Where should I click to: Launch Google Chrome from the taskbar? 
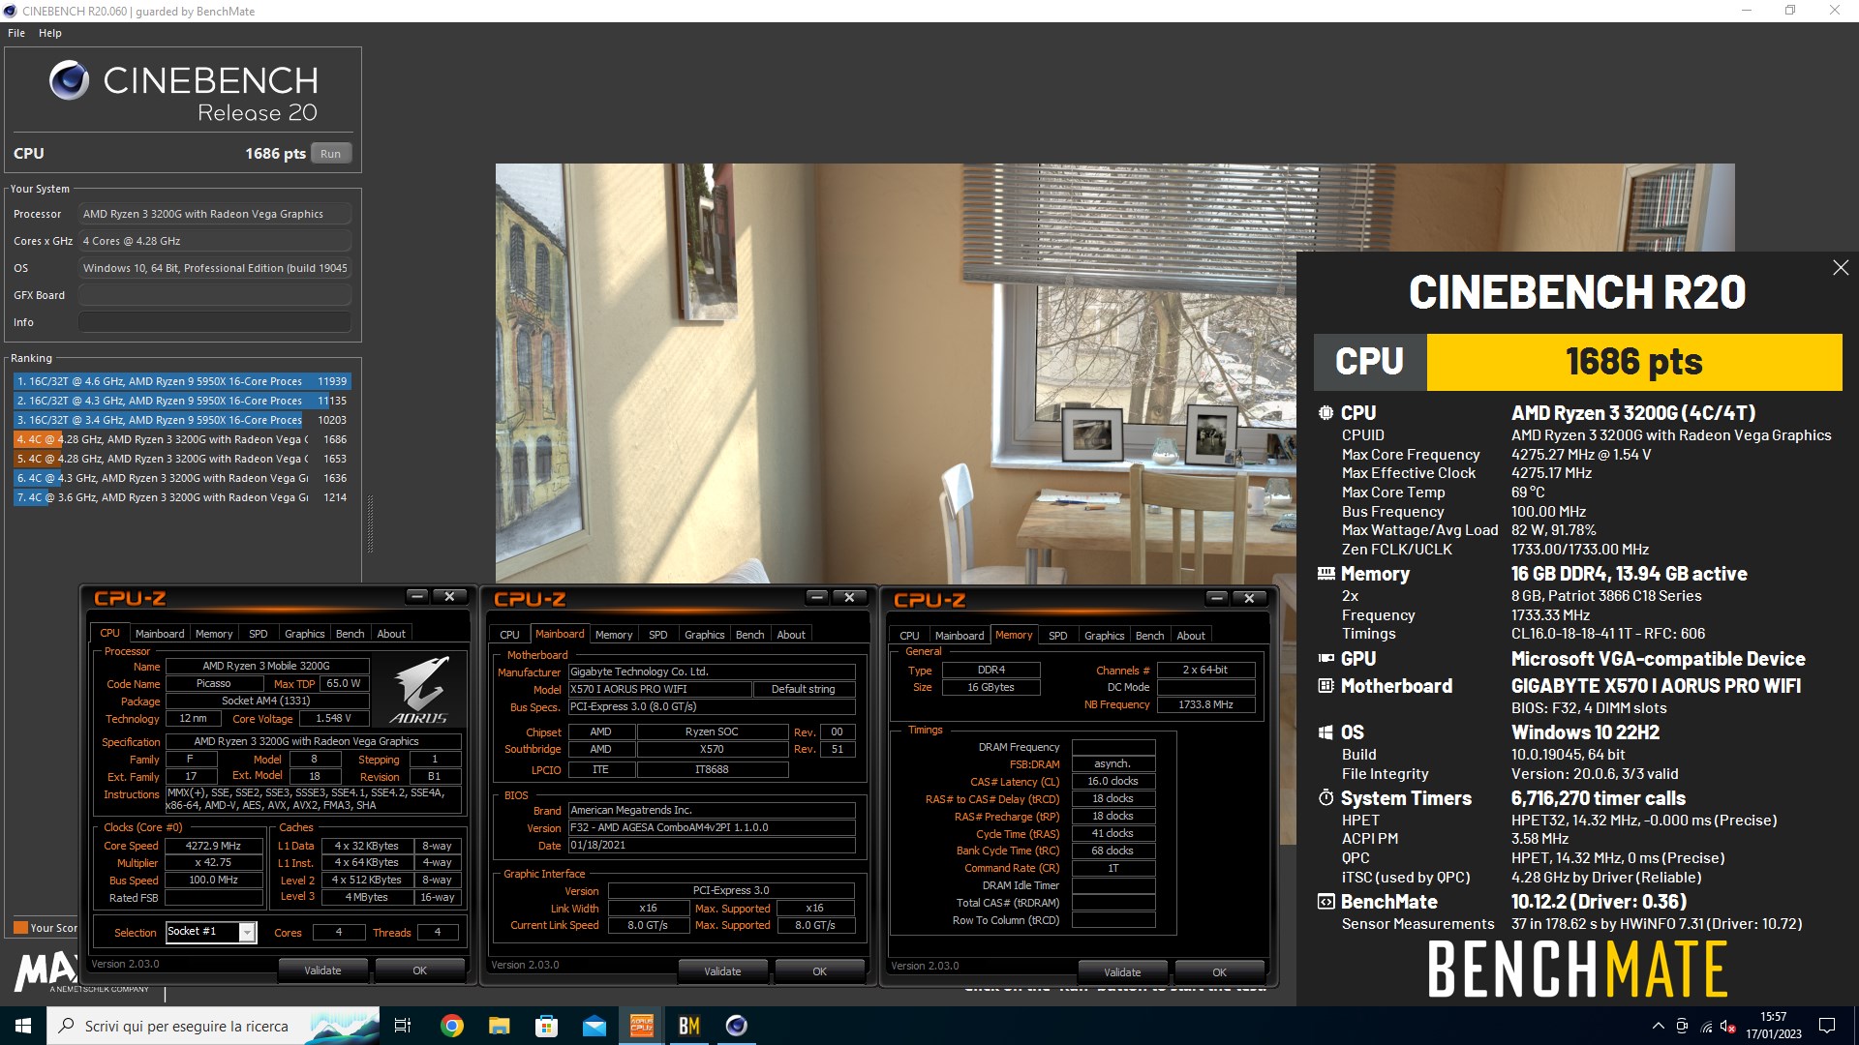(x=451, y=1026)
